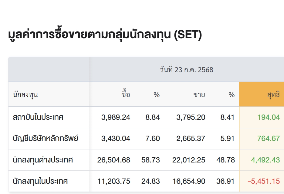Select the สถาบันในประเทศ row label
Screen dimensions: 284x194
38,117
